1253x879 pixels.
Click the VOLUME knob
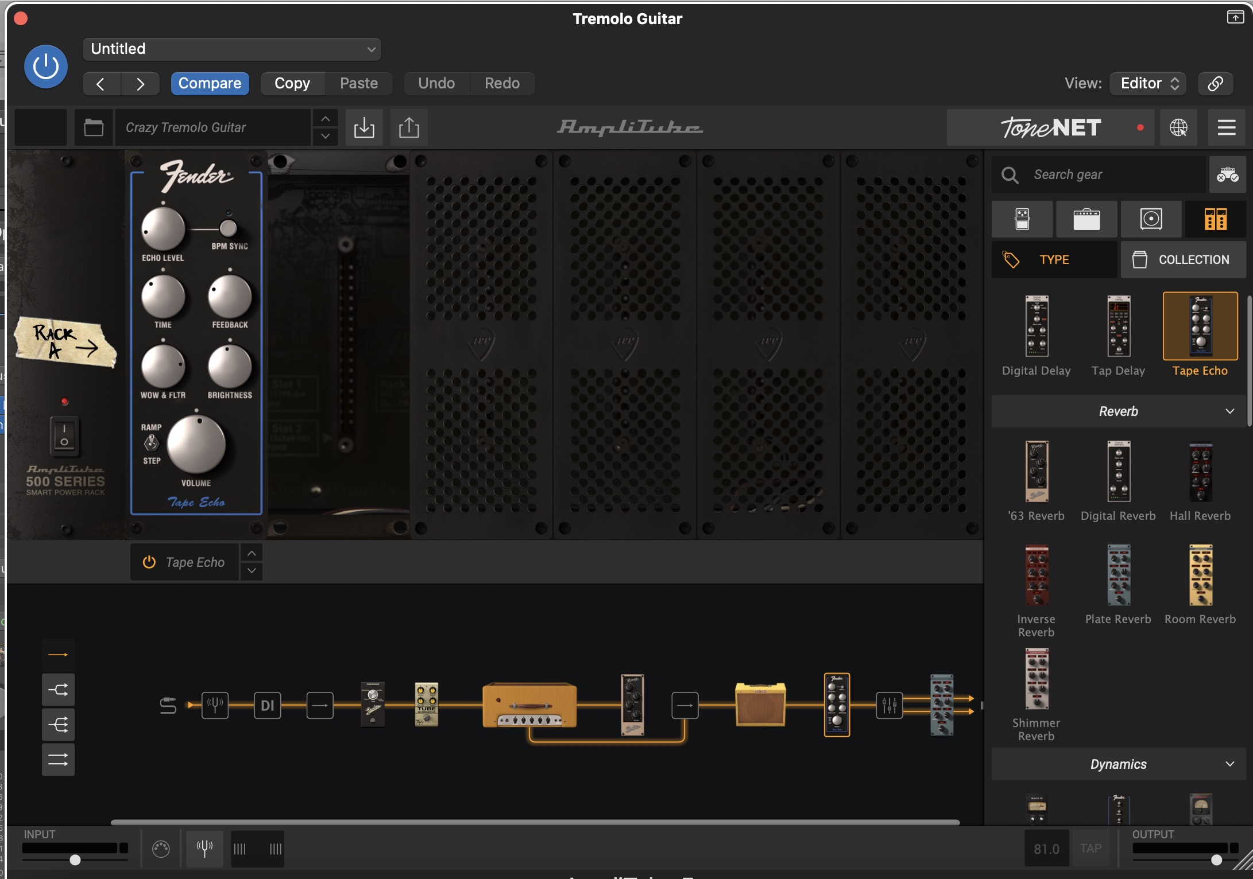pyautogui.click(x=196, y=445)
